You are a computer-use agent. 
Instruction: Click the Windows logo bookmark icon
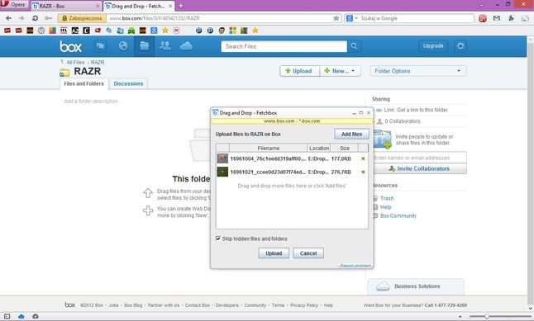pos(232,31)
